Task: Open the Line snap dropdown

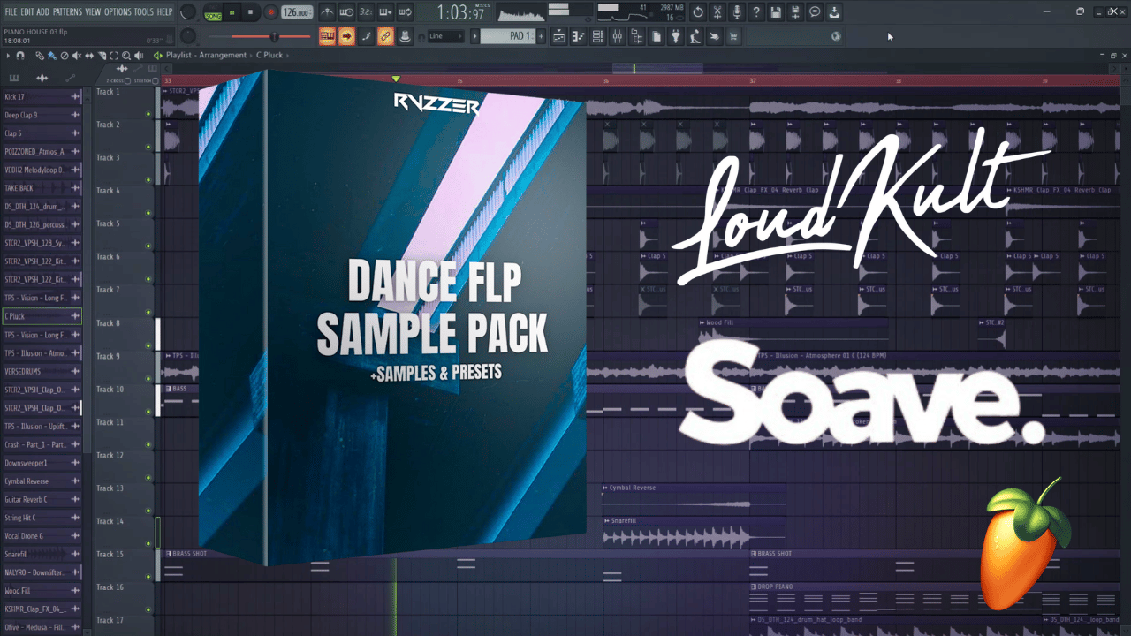Action: (x=445, y=36)
